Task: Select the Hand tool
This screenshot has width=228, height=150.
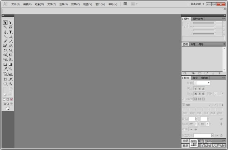Action: (x=5, y=84)
